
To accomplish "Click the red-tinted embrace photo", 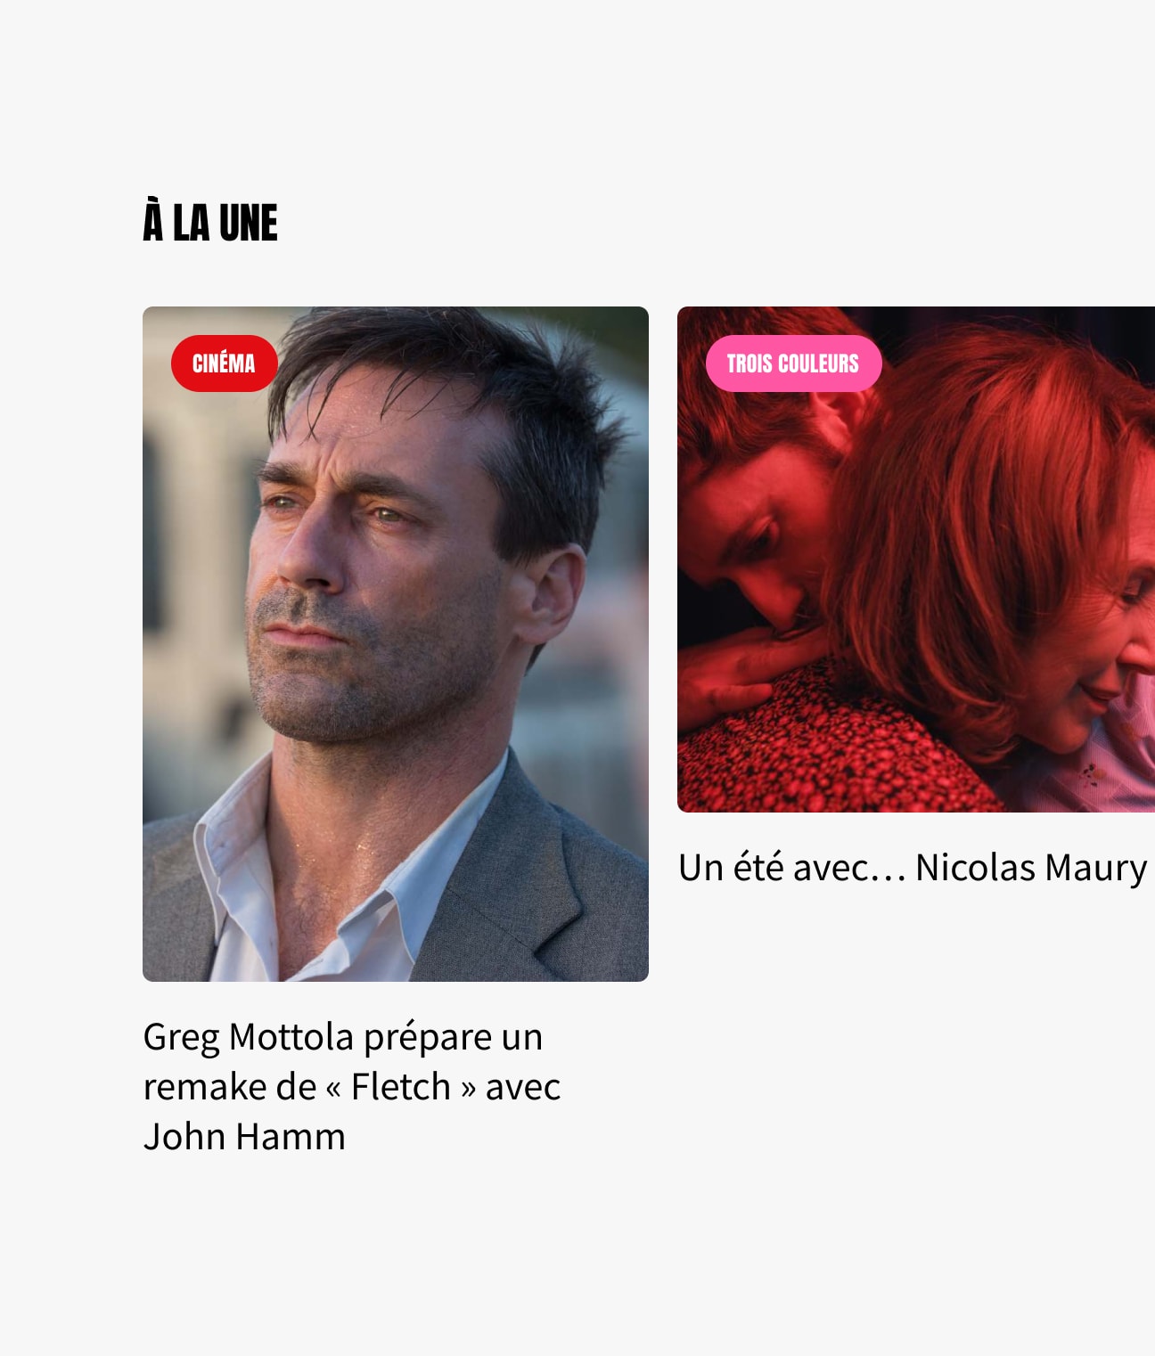I will [x=916, y=560].
